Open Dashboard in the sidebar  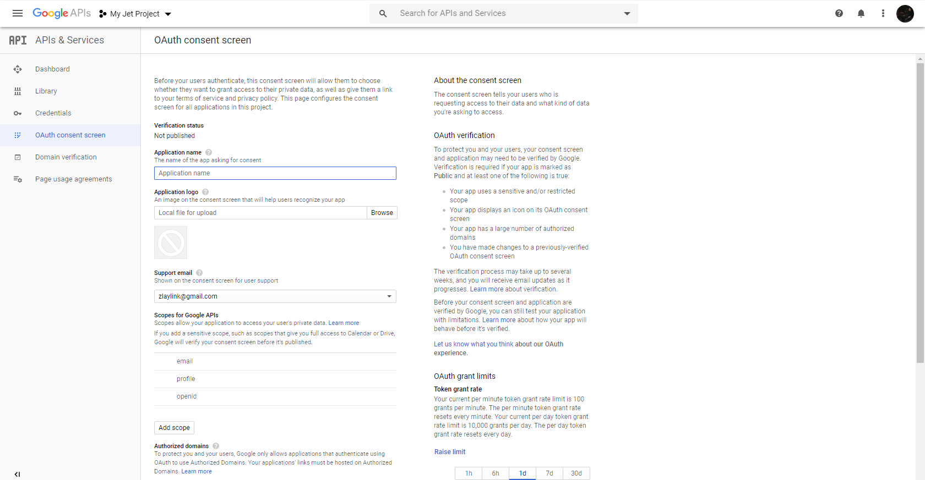[x=70, y=69]
